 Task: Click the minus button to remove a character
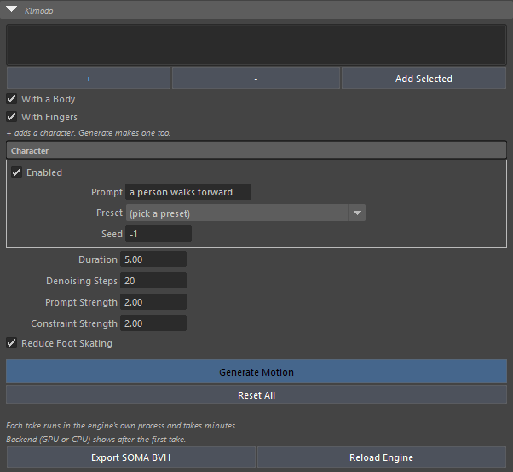[x=256, y=79]
